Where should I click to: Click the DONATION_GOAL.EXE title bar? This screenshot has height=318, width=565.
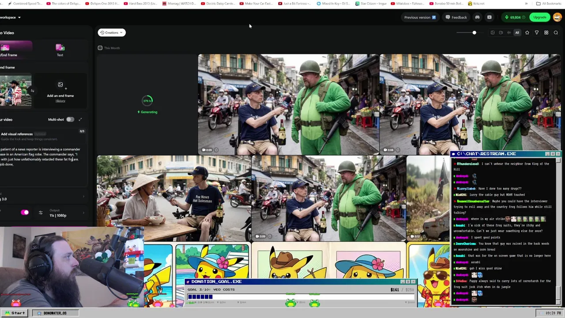[x=301, y=282]
